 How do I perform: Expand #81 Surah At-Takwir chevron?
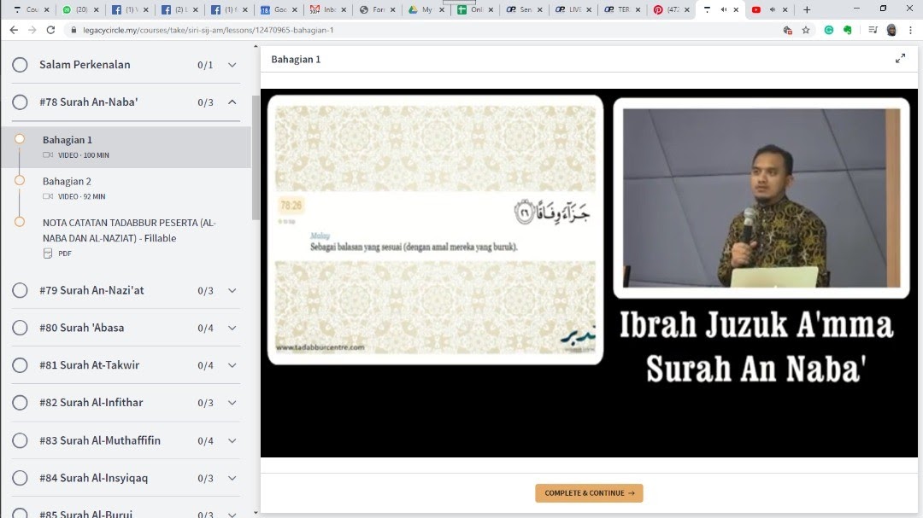(232, 365)
